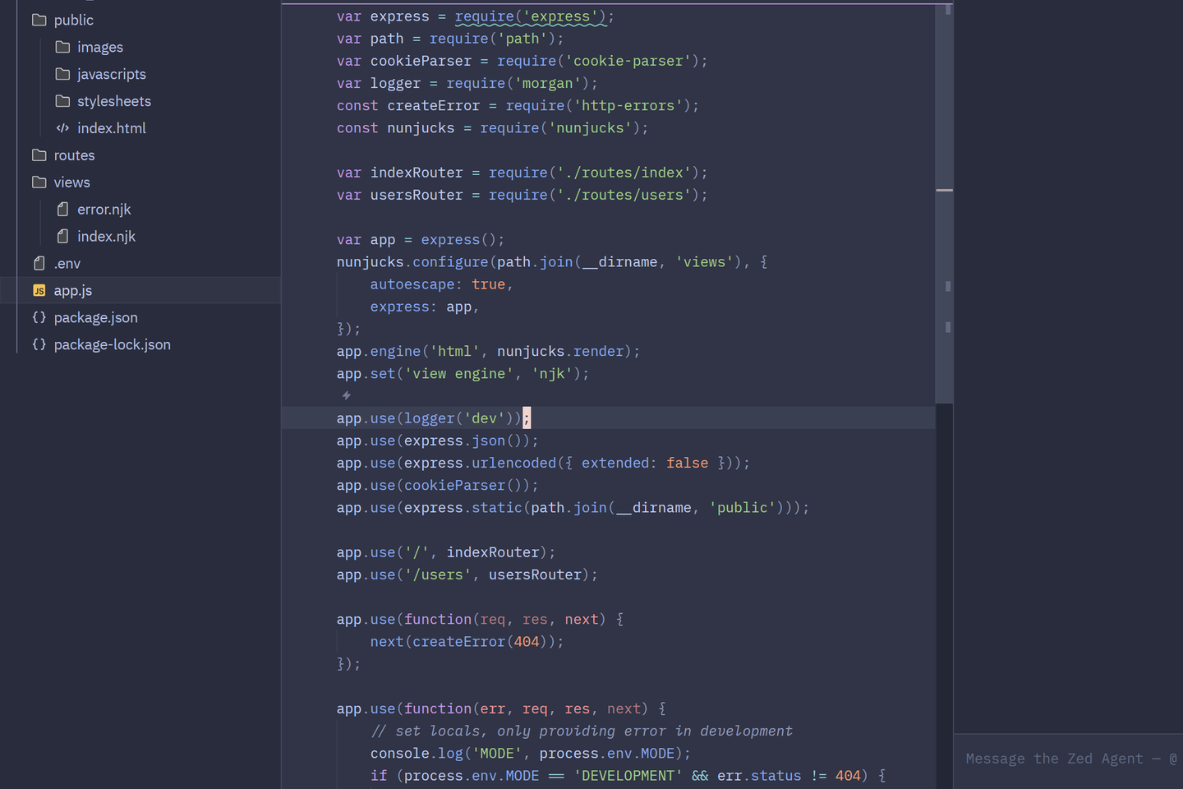This screenshot has height=789, width=1183.
Task: Click the stylesheets folder icon
Action: point(62,101)
